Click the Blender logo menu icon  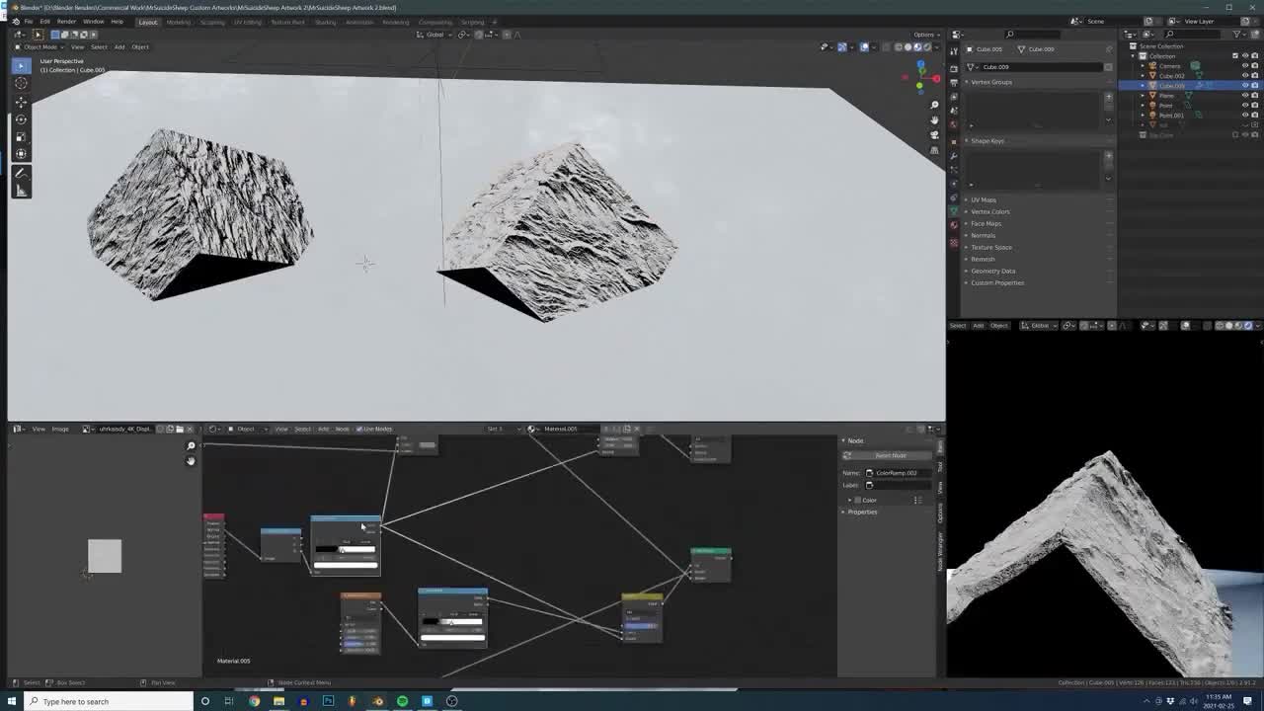pos(15,21)
